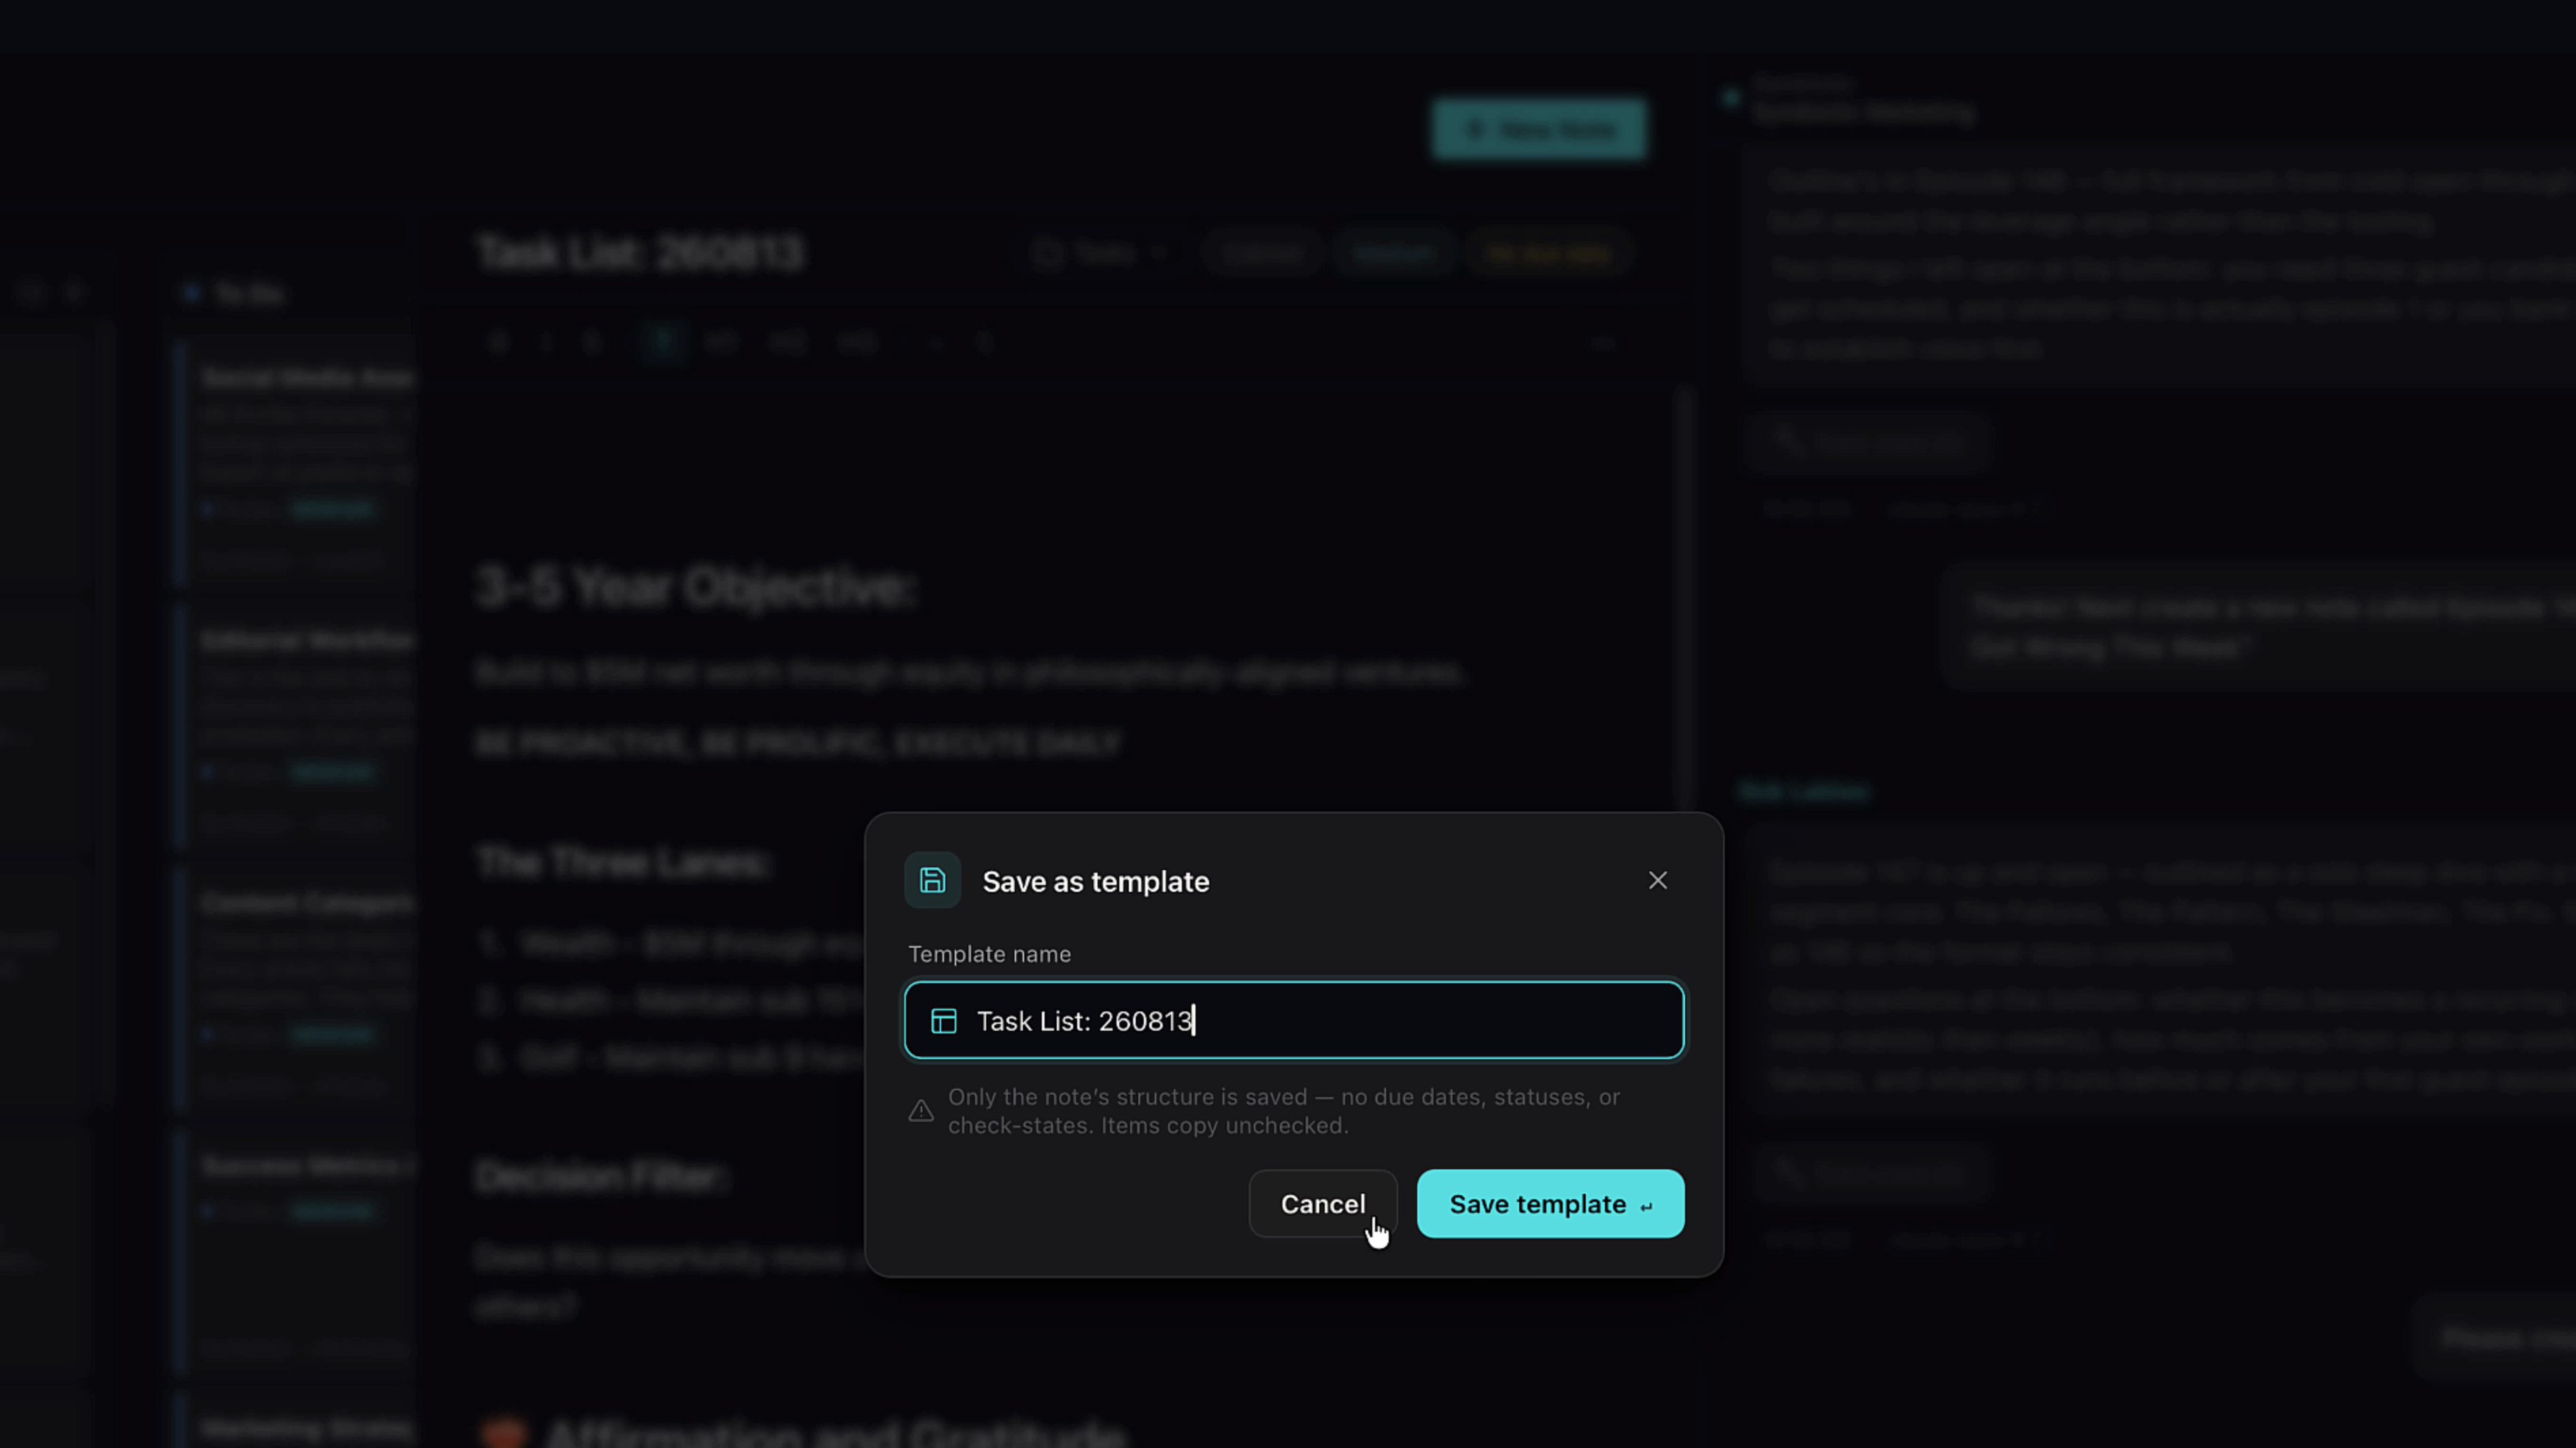The height and width of the screenshot is (1448, 2576).
Task: Click the Save template button
Action: (x=1550, y=1204)
